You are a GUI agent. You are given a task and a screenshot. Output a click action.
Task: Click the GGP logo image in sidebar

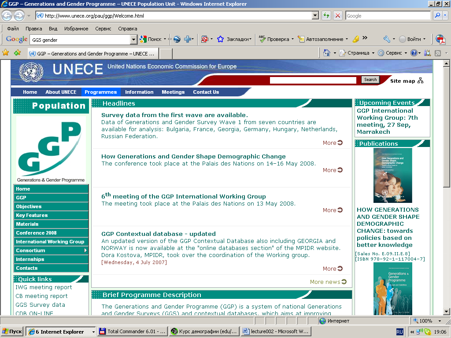tap(51, 150)
